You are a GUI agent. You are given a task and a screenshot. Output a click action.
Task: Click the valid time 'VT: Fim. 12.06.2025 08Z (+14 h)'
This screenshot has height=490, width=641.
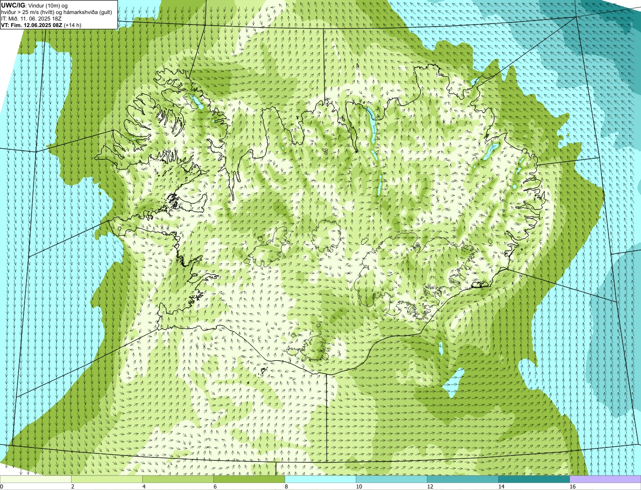click(41, 25)
